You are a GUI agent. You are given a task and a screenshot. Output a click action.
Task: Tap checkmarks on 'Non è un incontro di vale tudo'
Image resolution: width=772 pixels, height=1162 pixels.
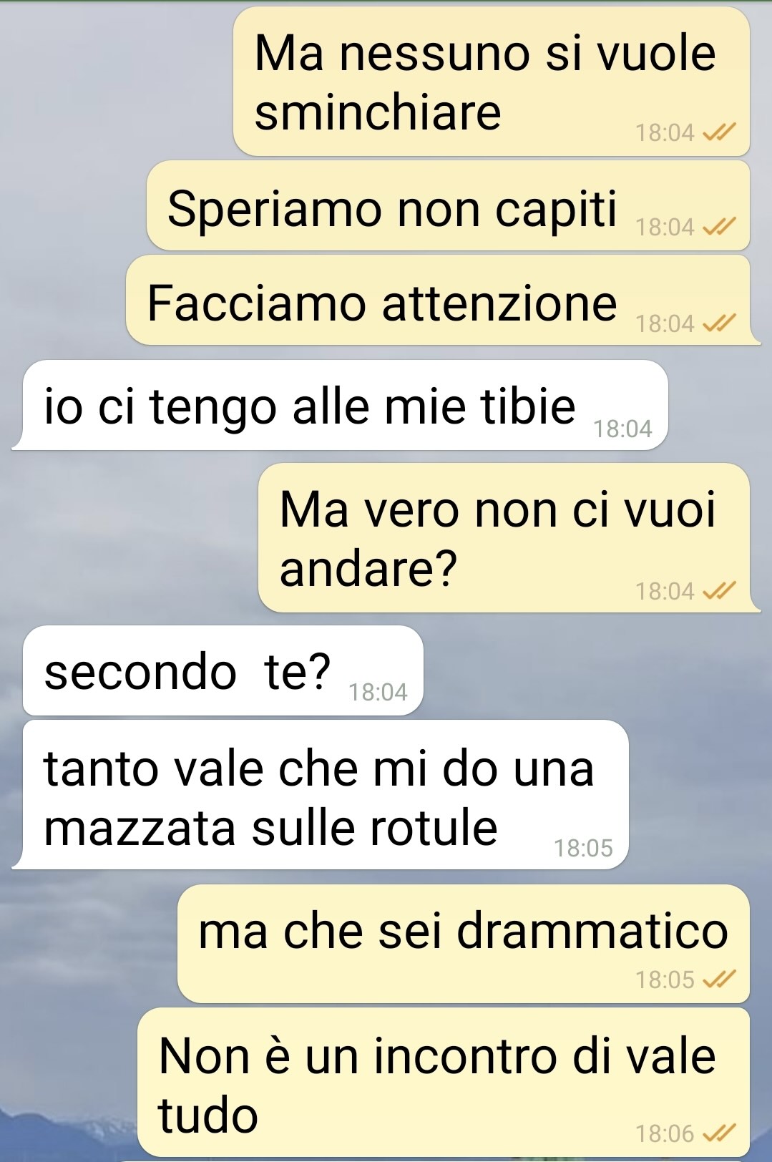tap(720, 1133)
